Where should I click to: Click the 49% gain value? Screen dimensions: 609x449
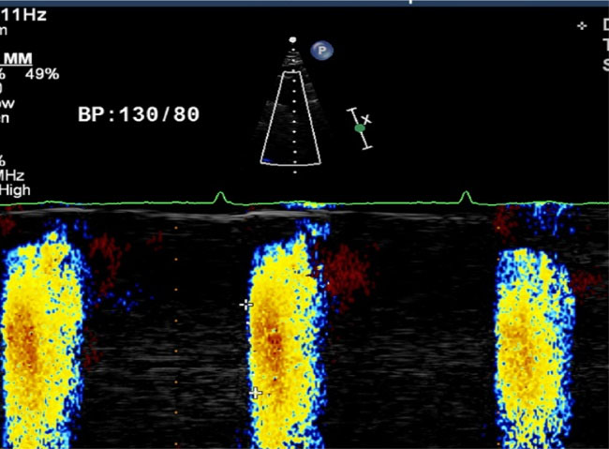pyautogui.click(x=43, y=74)
